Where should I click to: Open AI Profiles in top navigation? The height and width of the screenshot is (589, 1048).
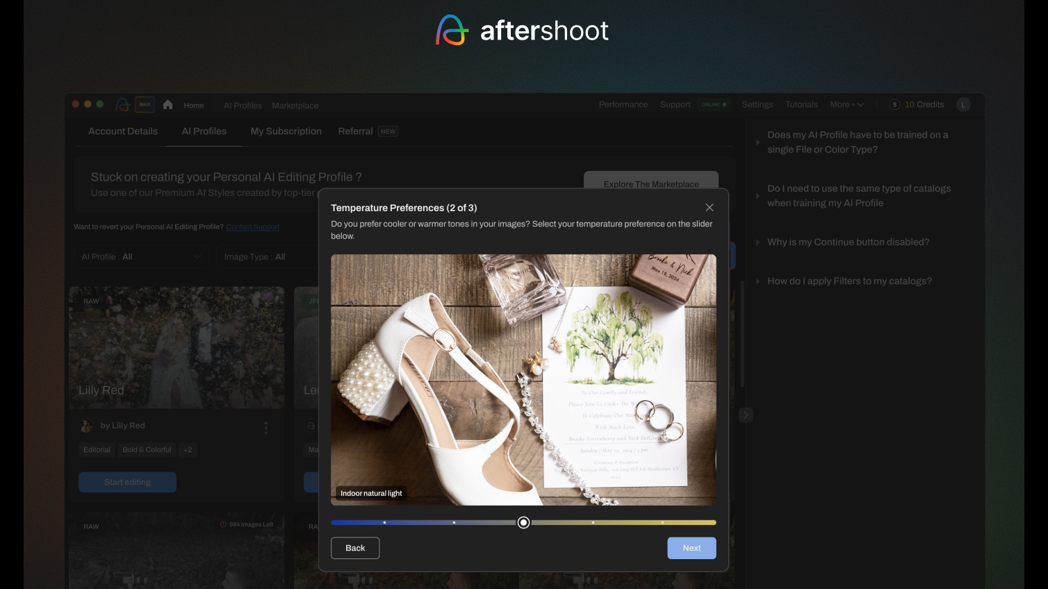[x=243, y=106]
